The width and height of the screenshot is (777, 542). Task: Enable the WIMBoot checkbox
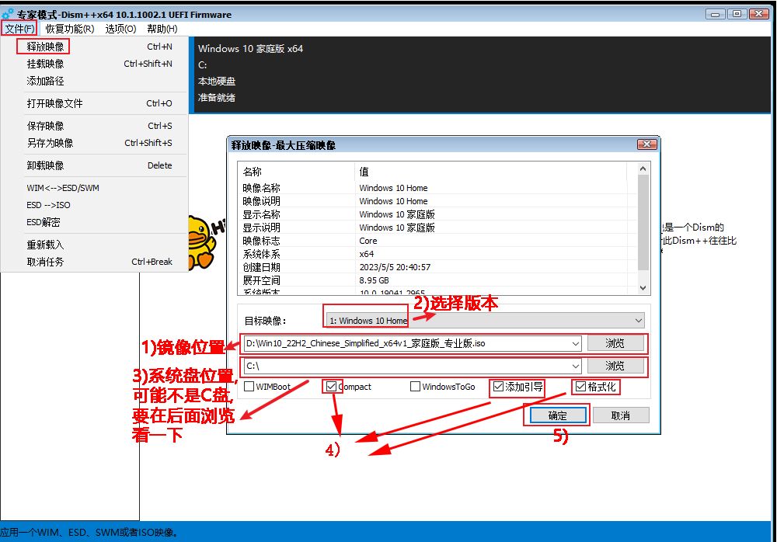tap(249, 387)
